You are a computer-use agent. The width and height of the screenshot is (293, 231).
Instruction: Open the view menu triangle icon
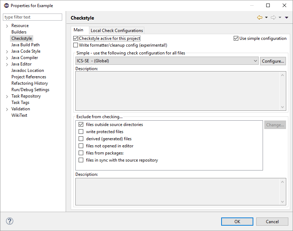coord(287,17)
